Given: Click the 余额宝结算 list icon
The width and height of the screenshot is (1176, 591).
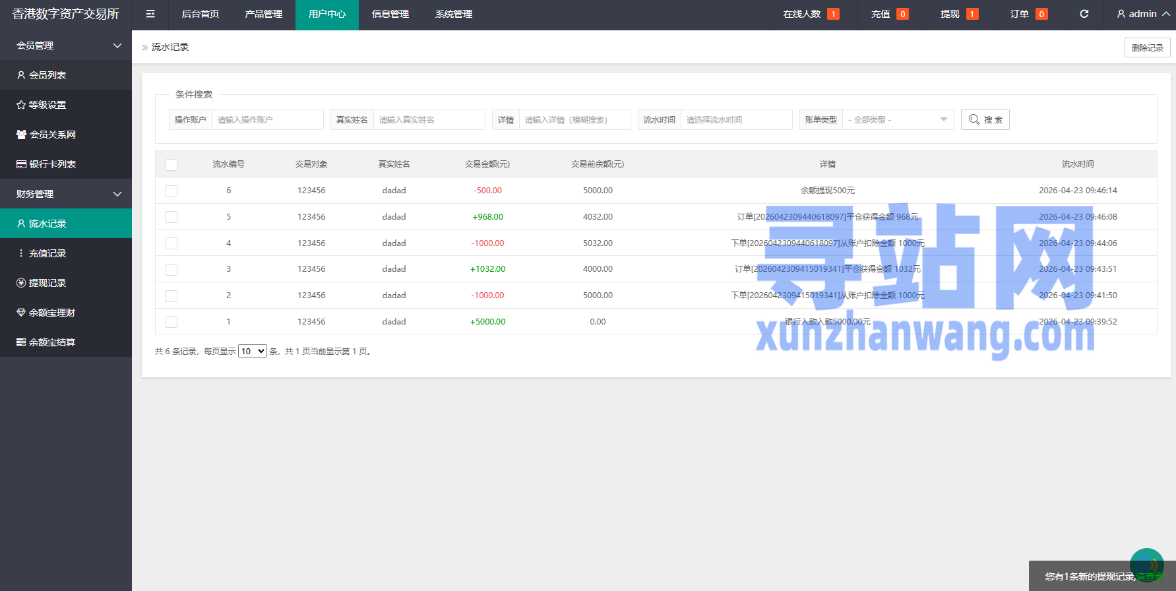Looking at the screenshot, I should pos(21,342).
